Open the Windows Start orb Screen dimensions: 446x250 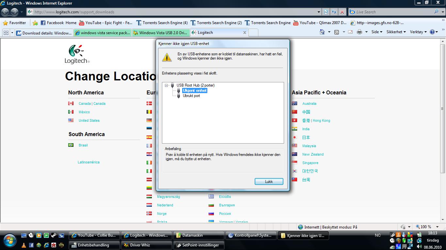[9, 240]
